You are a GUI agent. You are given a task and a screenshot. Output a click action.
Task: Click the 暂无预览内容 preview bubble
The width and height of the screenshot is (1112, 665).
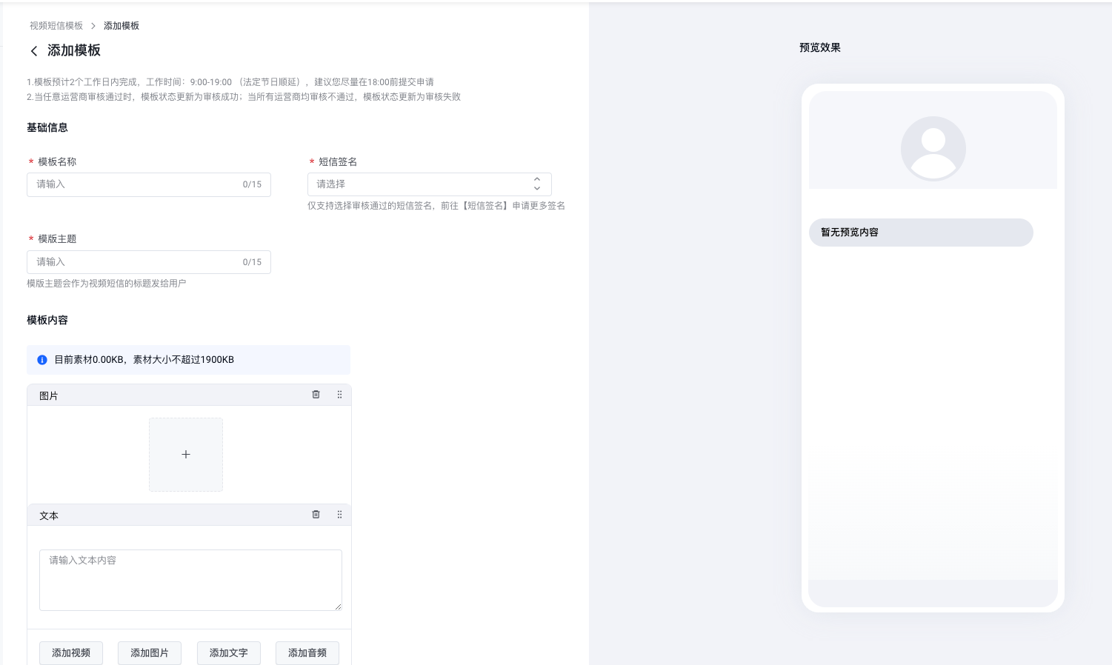920,233
